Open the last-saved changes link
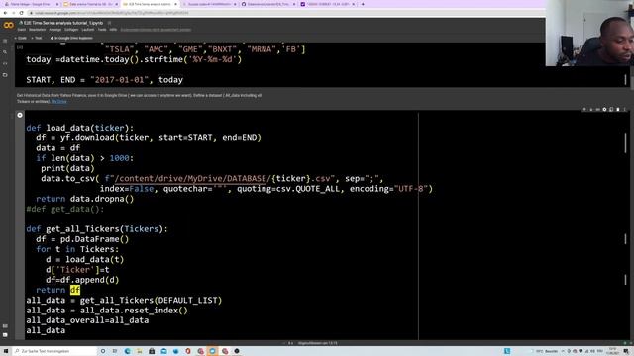The height and width of the screenshot is (356, 634). pyautogui.click(x=156, y=30)
